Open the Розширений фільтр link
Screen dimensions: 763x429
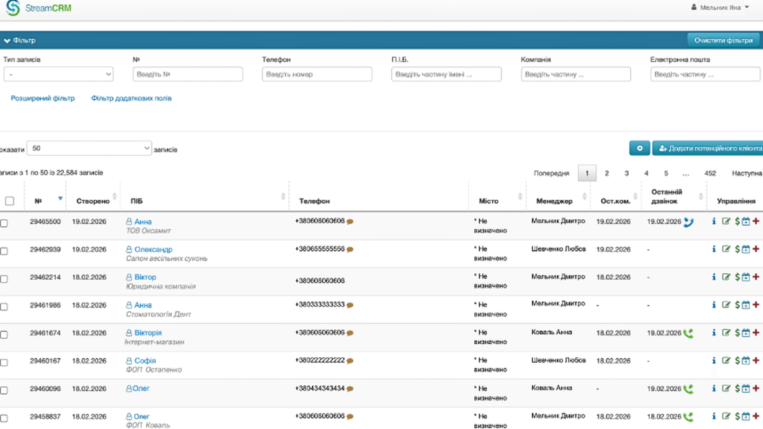[x=43, y=99]
